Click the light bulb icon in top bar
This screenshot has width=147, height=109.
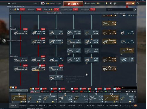(x=106, y=4)
